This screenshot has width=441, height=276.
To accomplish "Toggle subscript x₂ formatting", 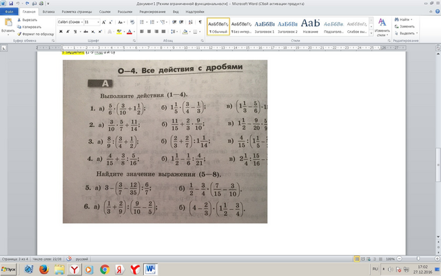I will tap(93, 32).
